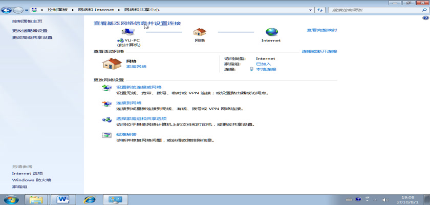Click the Internet globe icon in network map
430x205 pixels.
click(271, 32)
